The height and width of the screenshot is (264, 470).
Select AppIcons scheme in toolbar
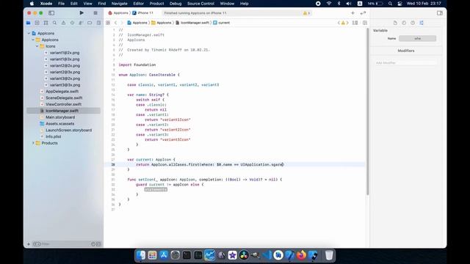click(x=118, y=13)
